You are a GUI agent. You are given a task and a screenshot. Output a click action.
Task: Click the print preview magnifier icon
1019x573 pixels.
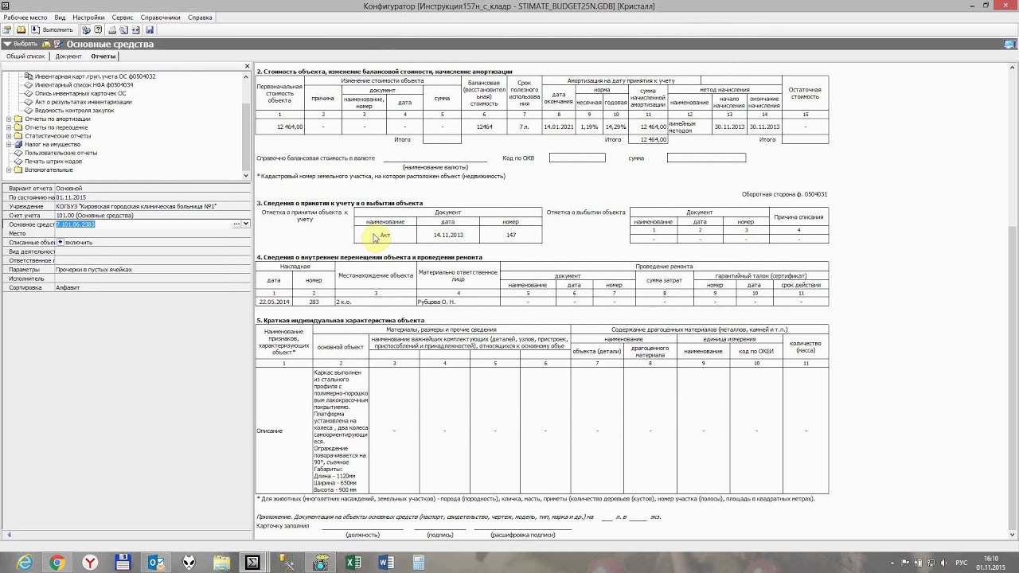tap(124, 29)
